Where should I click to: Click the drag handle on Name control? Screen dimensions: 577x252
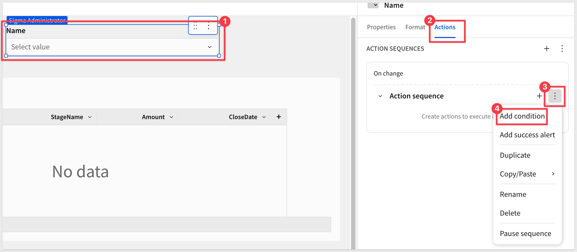pyautogui.click(x=195, y=26)
